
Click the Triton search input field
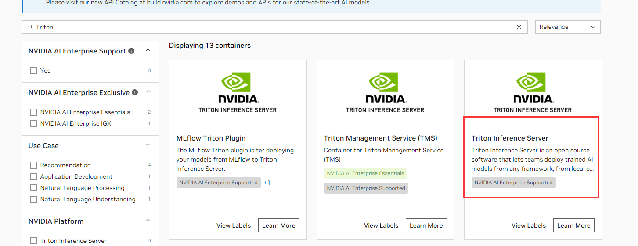tap(274, 27)
